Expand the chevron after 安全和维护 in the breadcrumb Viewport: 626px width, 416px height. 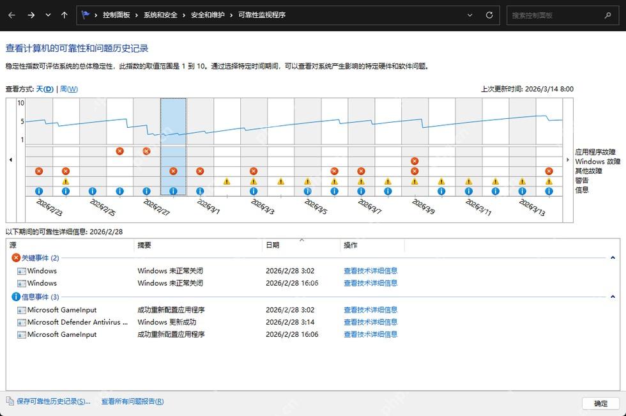pyautogui.click(x=231, y=15)
